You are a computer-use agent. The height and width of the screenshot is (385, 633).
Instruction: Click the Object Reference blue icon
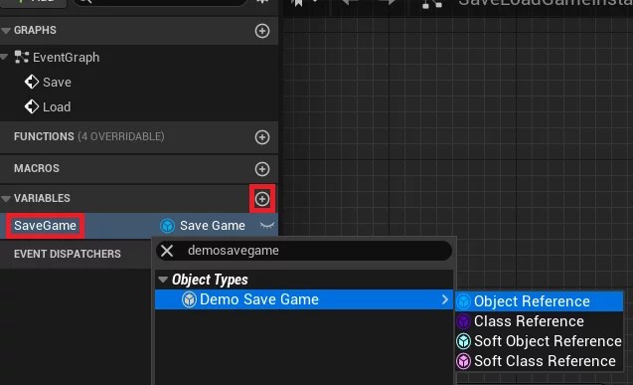[x=463, y=301]
